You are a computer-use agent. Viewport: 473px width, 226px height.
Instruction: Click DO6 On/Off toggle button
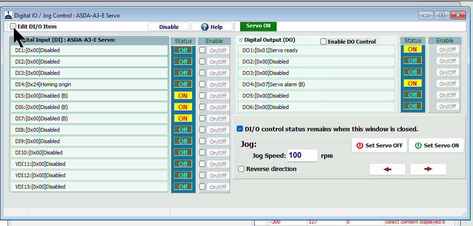(x=448, y=107)
